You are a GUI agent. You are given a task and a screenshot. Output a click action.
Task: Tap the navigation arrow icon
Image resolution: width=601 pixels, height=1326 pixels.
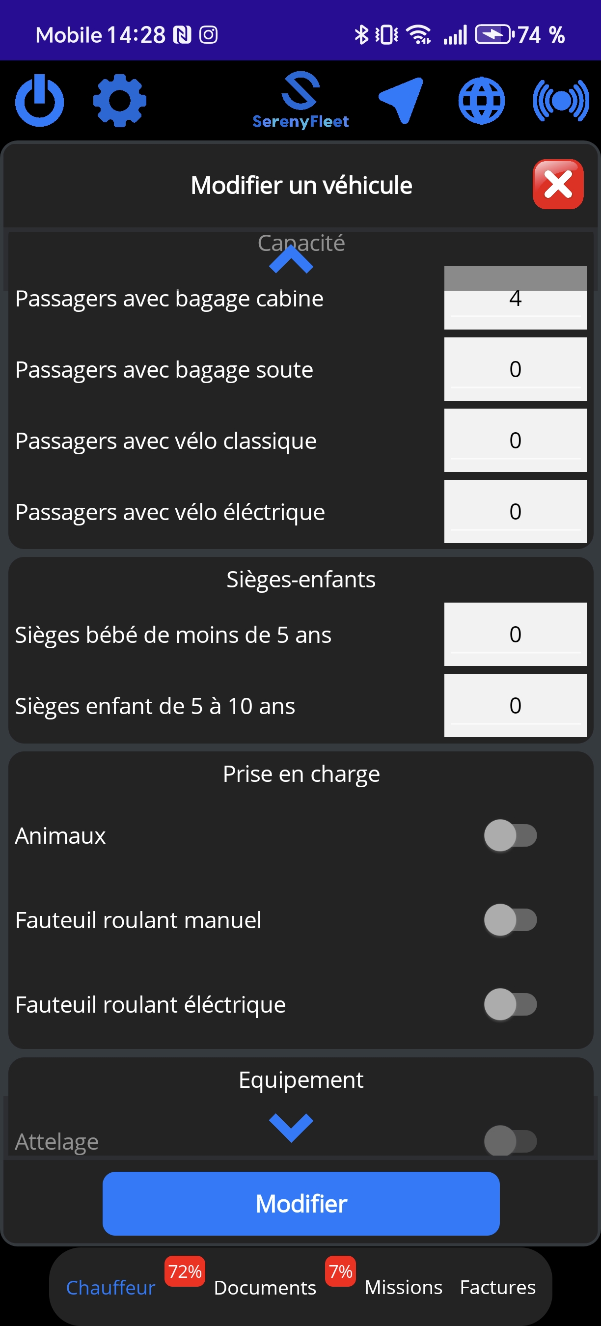401,100
